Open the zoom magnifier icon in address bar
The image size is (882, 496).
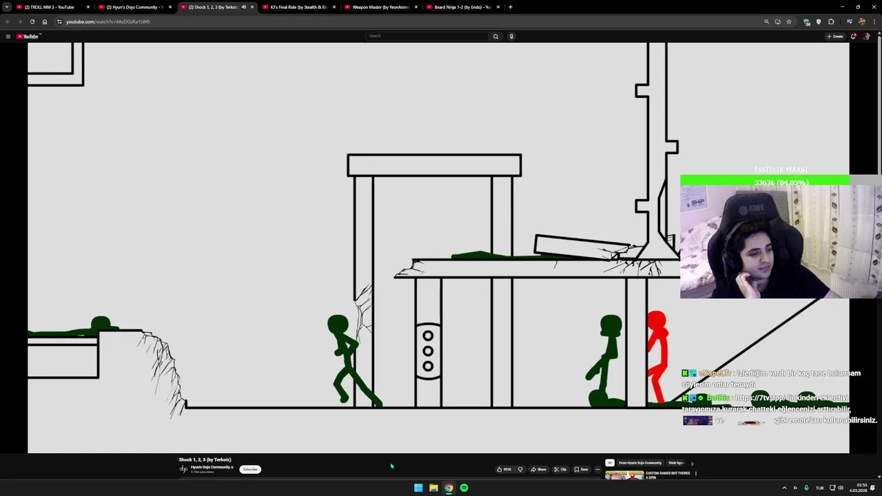click(x=766, y=21)
